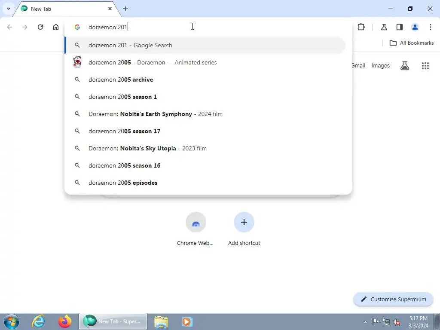Go back using the back arrow
The height and width of the screenshot is (330, 440).
9,27
